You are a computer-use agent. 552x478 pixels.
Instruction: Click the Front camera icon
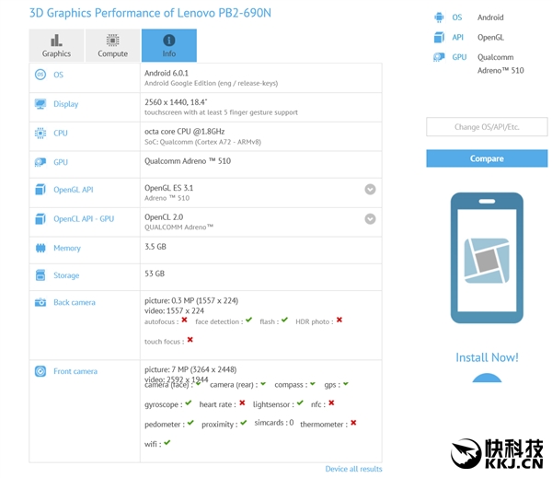40,371
